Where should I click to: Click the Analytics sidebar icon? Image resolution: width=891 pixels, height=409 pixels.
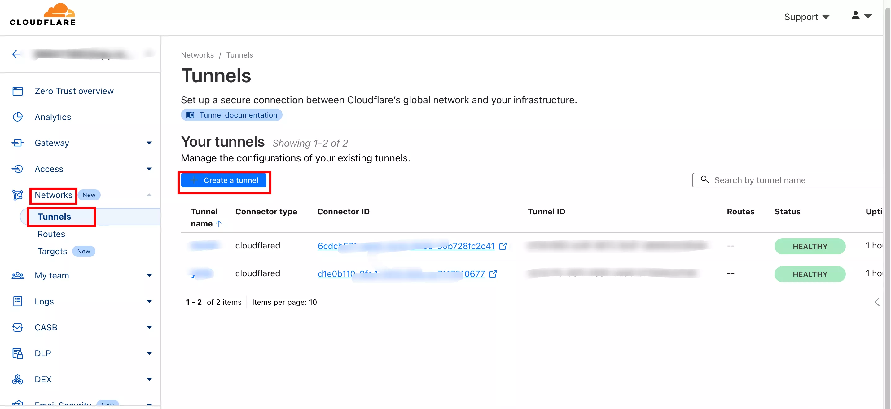point(18,117)
